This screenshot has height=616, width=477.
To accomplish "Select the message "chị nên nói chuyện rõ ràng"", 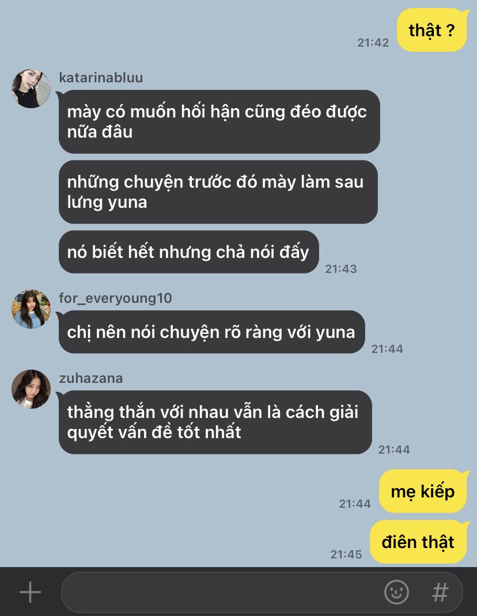I will click(211, 332).
